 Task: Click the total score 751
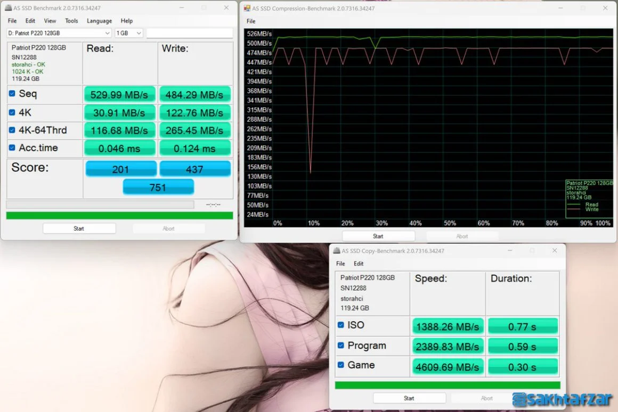158,187
